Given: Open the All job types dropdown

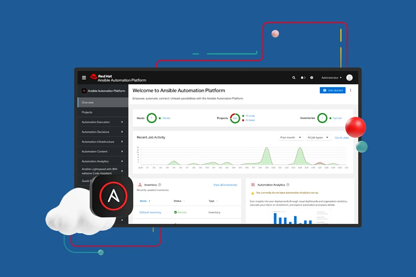Looking at the screenshot, I should [x=318, y=138].
